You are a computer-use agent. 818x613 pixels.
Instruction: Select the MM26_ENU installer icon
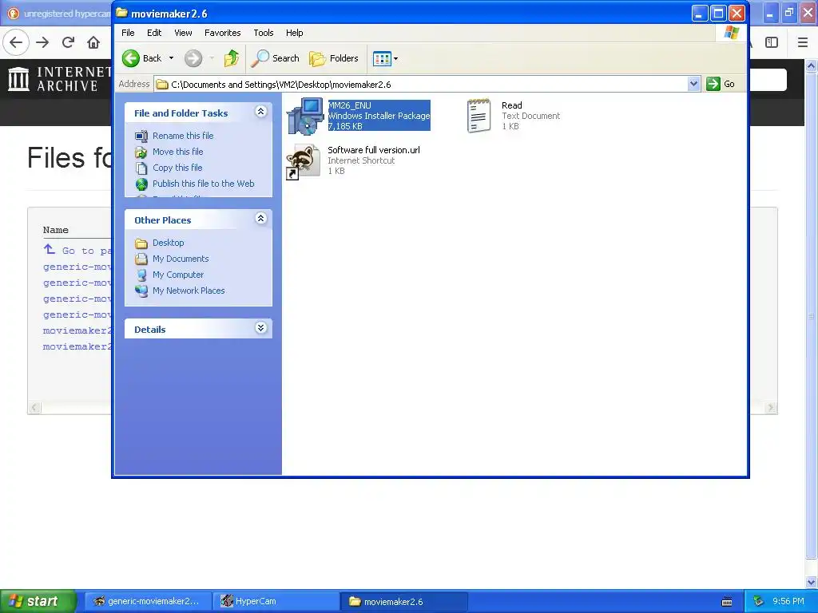click(x=305, y=116)
